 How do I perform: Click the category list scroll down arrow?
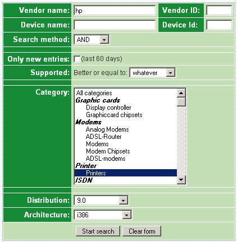(181, 180)
